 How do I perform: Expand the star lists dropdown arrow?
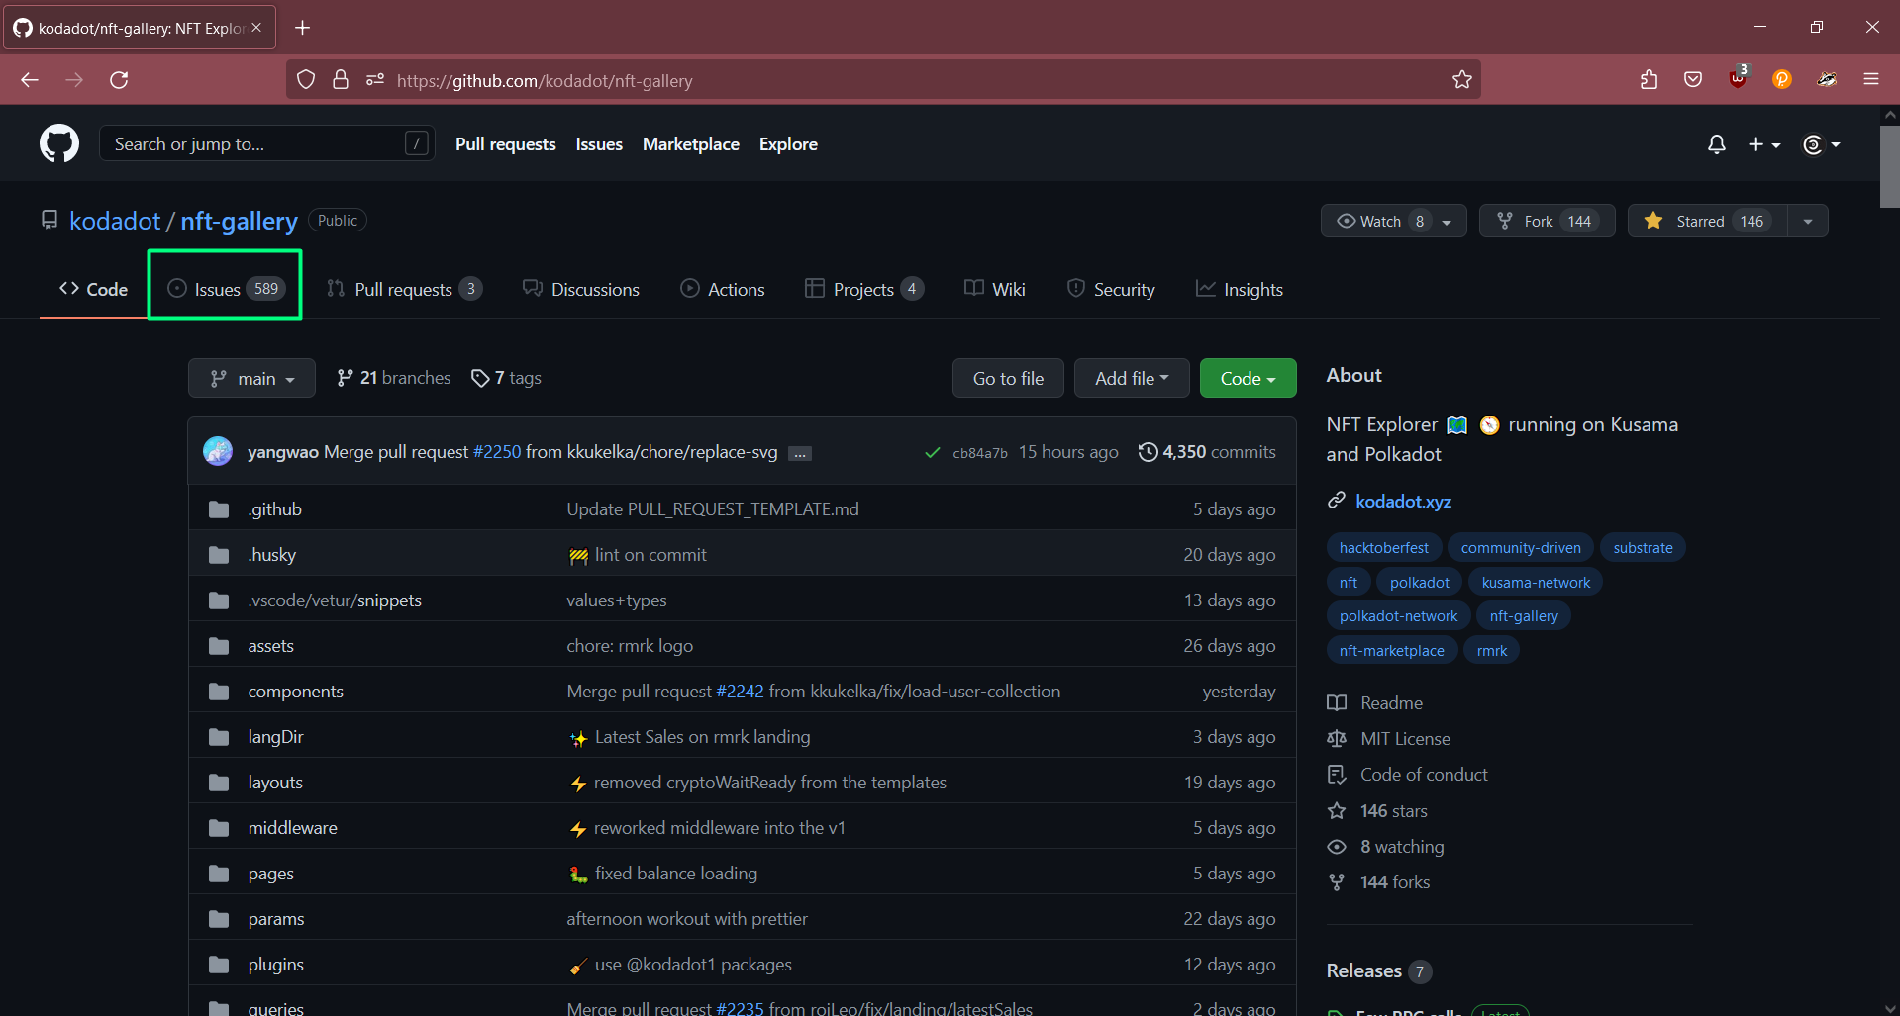click(1808, 221)
